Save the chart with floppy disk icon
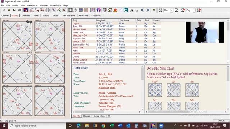This screenshot has height=129, width=230. tap(14, 10)
